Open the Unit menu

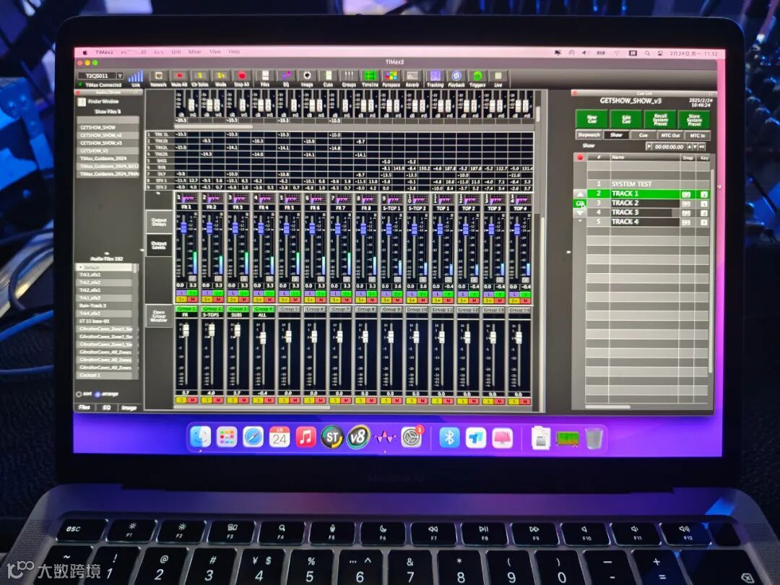(x=176, y=52)
